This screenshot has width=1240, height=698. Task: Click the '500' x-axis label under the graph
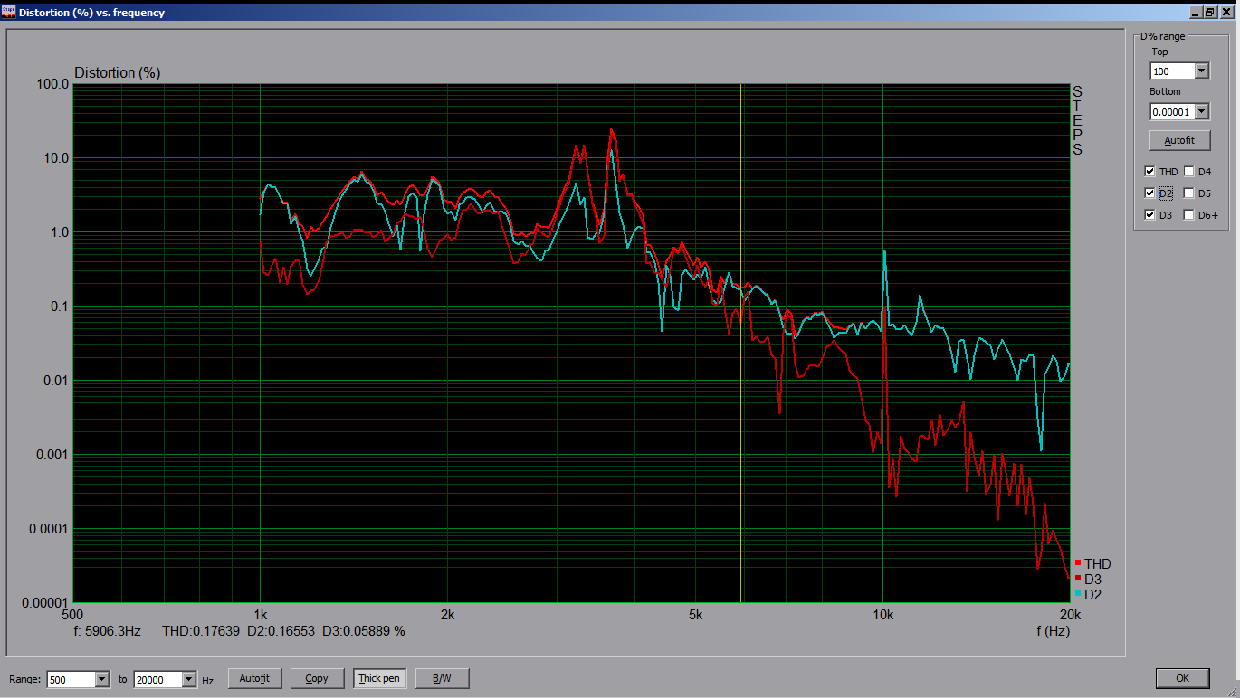[72, 615]
